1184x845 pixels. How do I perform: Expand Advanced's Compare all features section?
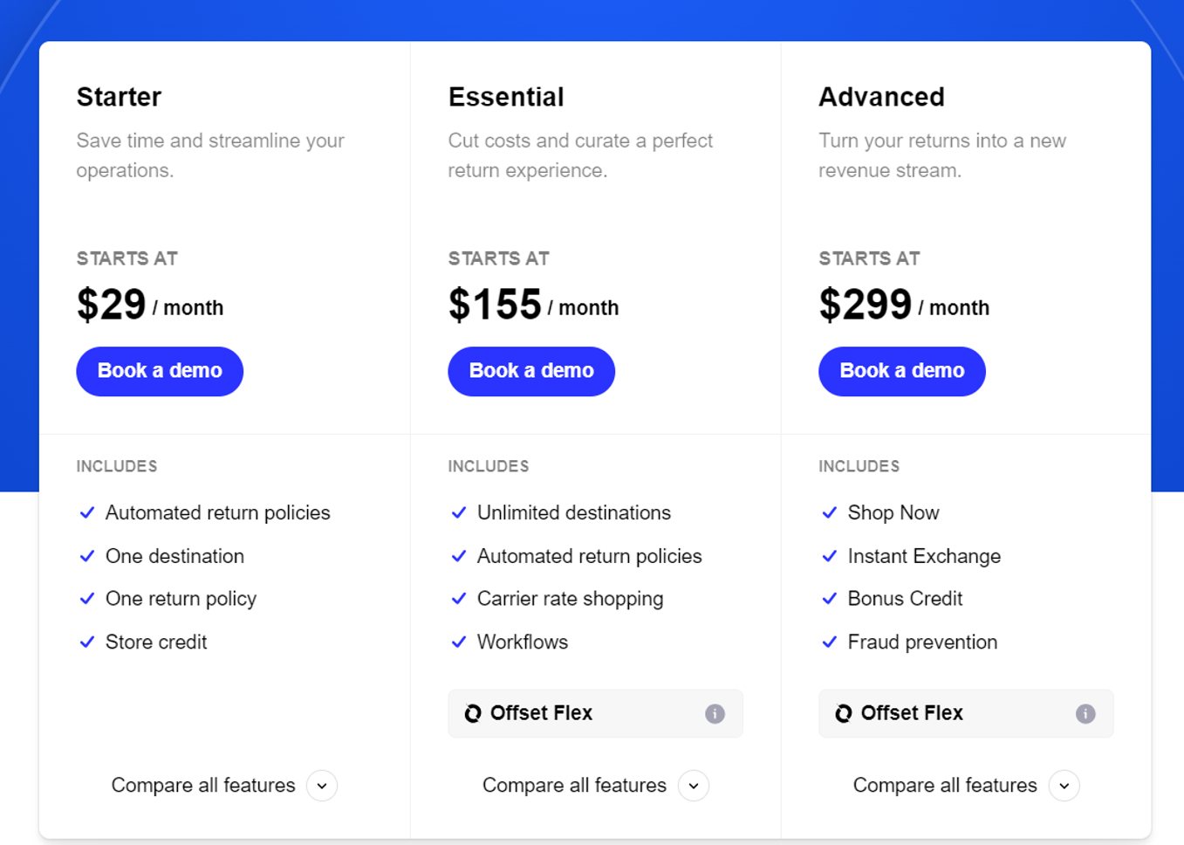(965, 785)
